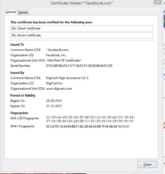Click the <Not Part Of Certificate> value
Screen dimensions: 165x174
point(64,60)
